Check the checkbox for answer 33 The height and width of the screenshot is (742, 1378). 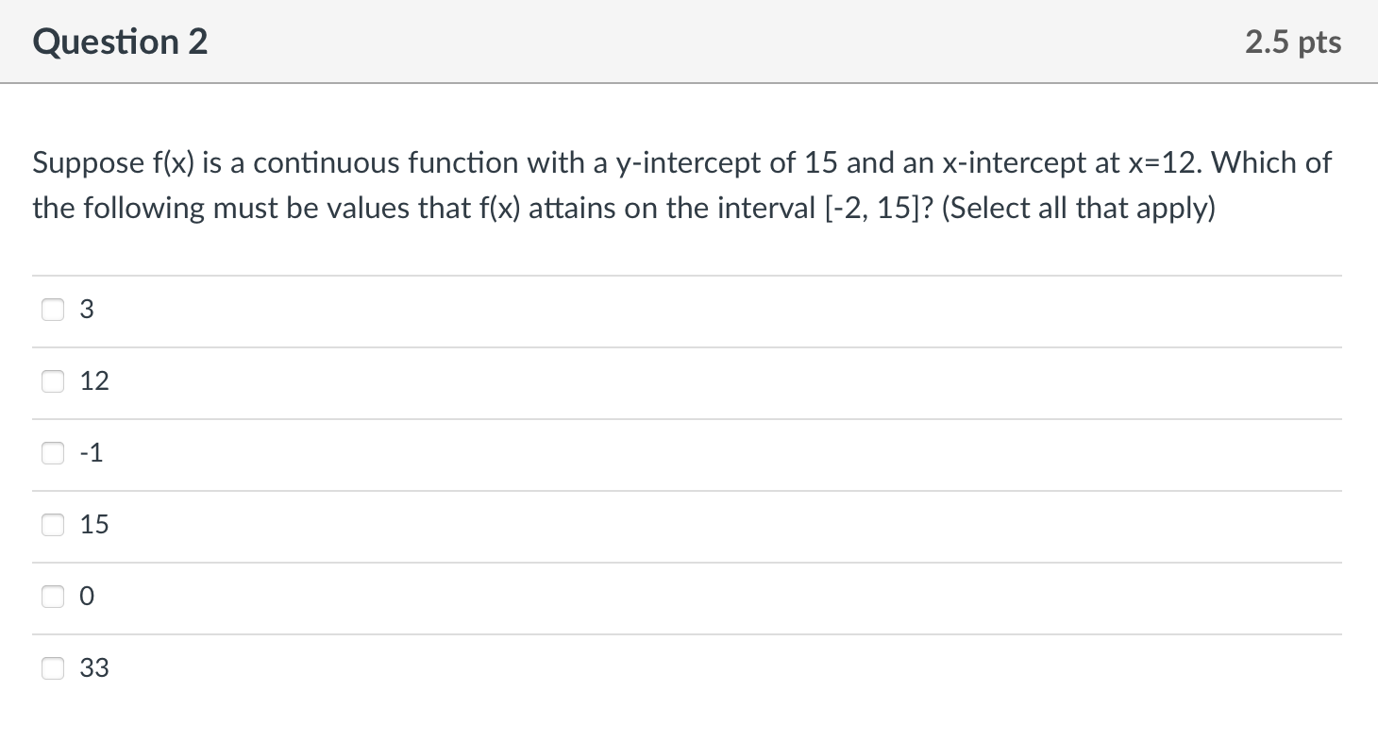53,667
